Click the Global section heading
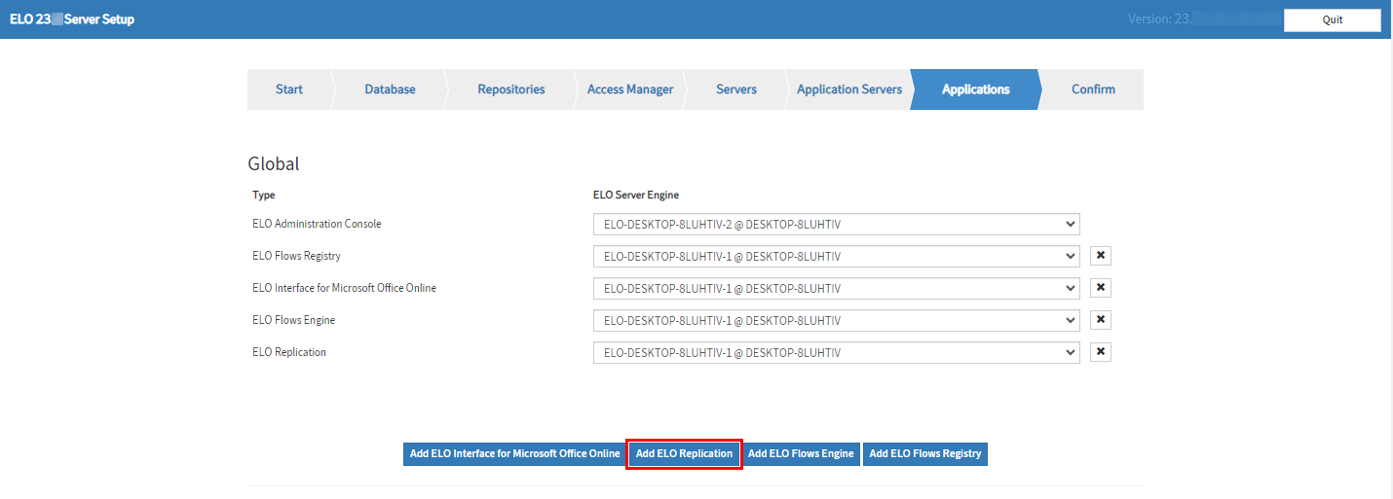The image size is (1393, 499). 274,164
